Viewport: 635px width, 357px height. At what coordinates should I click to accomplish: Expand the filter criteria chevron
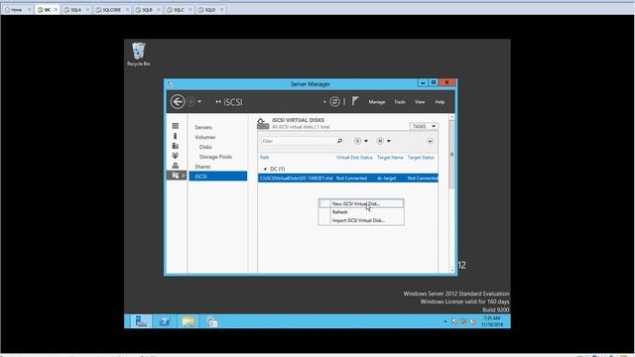430,141
